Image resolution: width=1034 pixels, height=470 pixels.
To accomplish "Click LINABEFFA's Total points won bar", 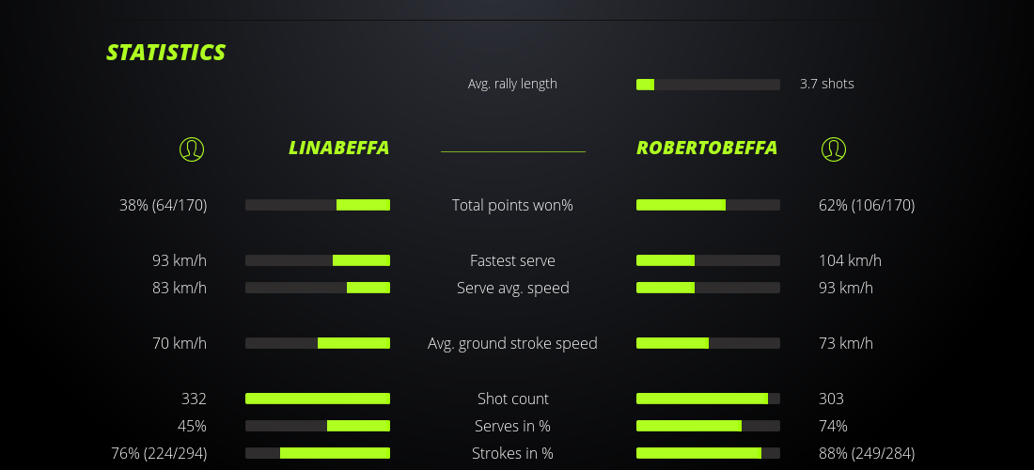I will tap(318, 205).
